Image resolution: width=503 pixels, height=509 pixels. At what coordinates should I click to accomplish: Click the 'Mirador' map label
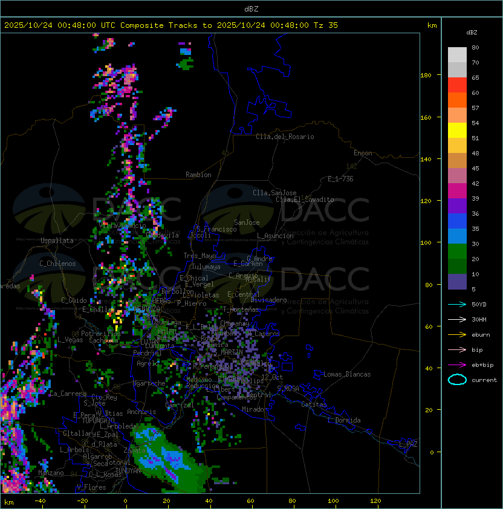[255, 409]
